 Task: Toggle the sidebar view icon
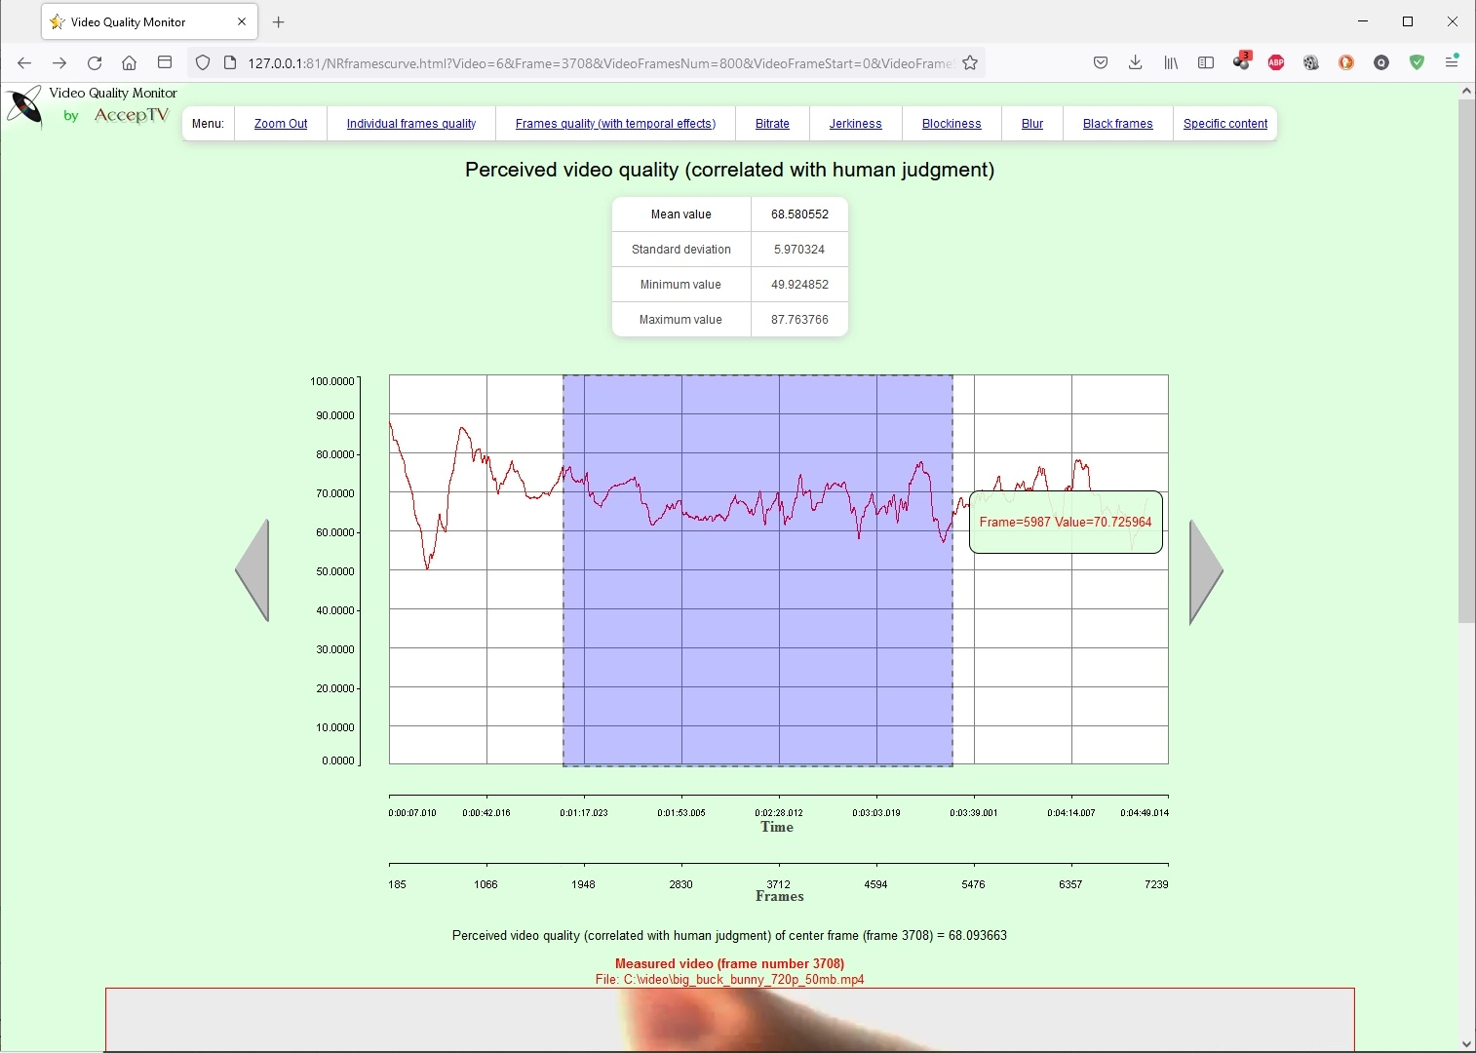[x=1206, y=62]
